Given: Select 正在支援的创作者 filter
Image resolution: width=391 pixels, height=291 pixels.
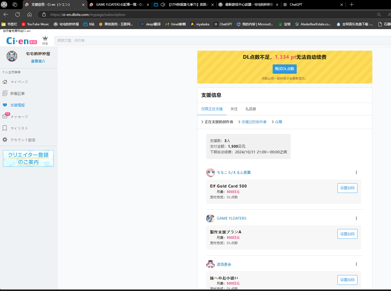Looking at the screenshot, I should pos(217,122).
